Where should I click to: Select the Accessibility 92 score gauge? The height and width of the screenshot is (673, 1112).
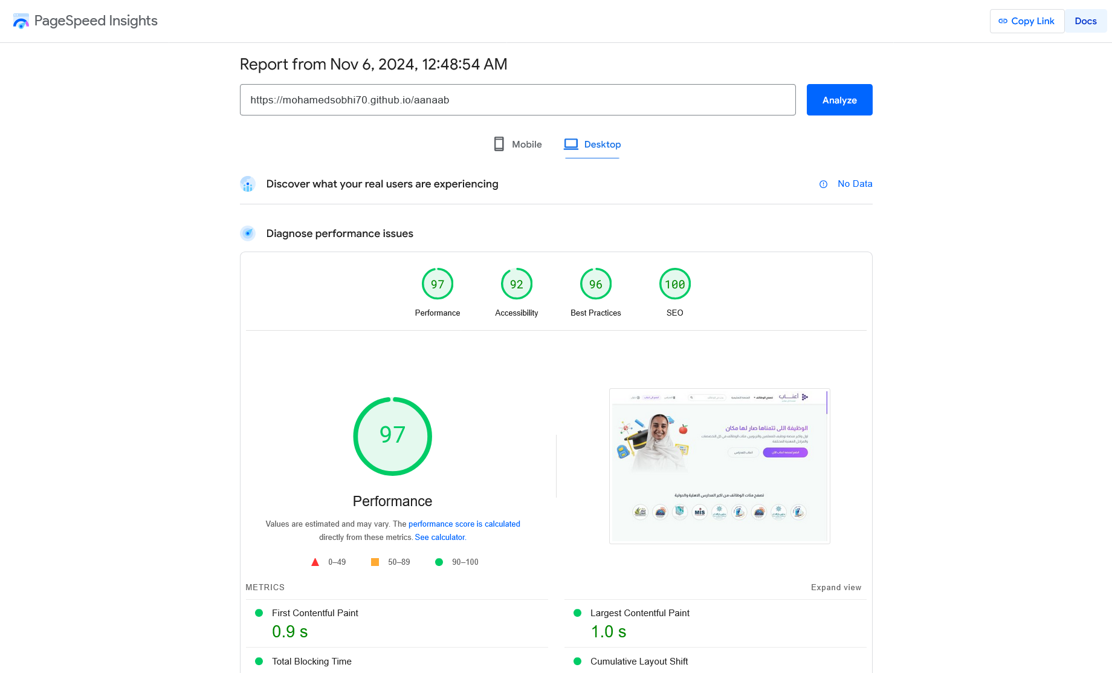(517, 284)
